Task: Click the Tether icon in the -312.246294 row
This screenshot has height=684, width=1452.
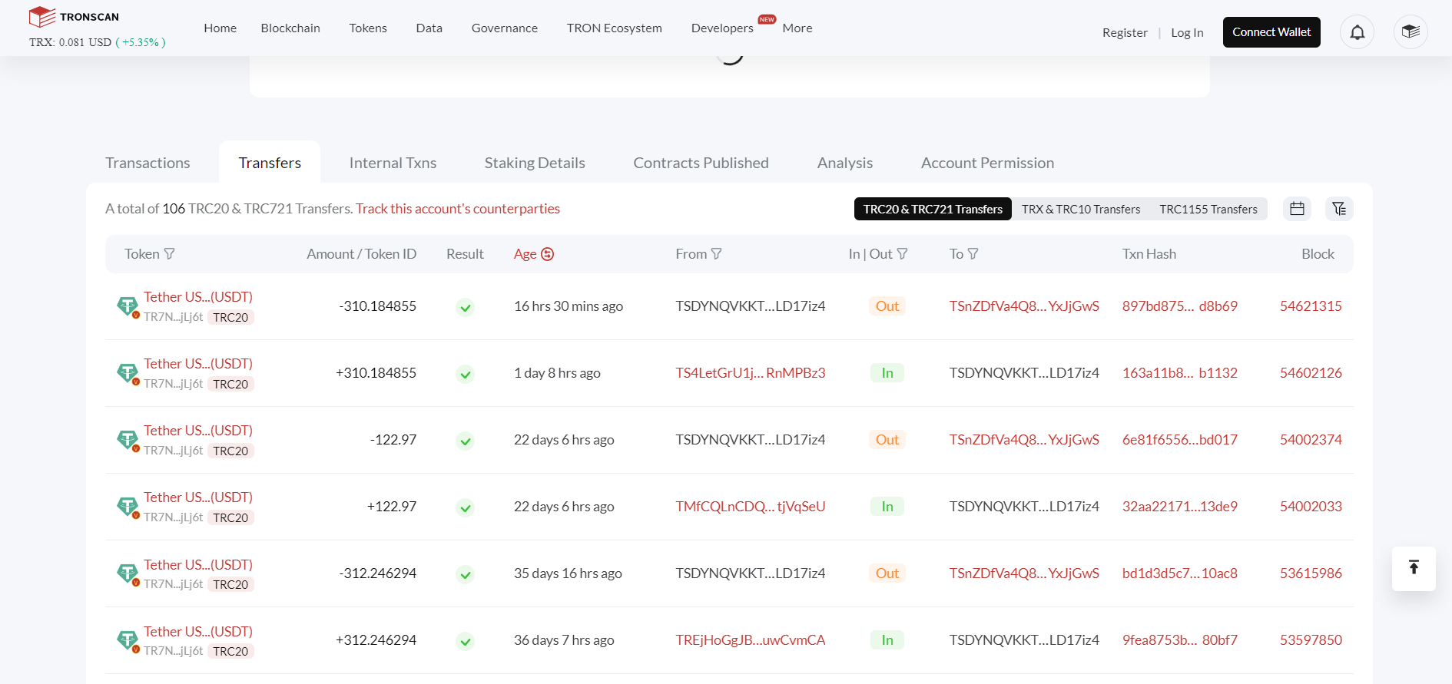Action: coord(128,574)
